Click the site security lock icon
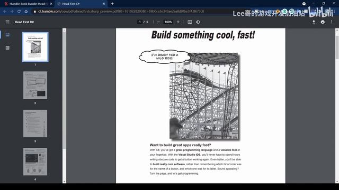This screenshot has width=339, height=190. coord(34,12)
